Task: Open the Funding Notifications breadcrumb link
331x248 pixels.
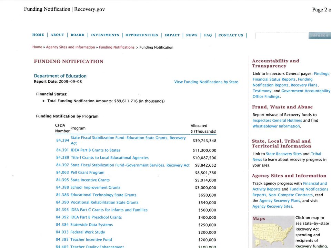Action: point(117,47)
